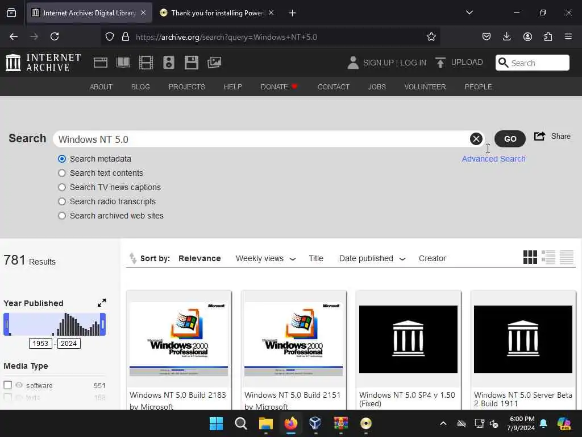Open a new browser tab
Viewport: 582px width, 437px height.
pos(293,13)
